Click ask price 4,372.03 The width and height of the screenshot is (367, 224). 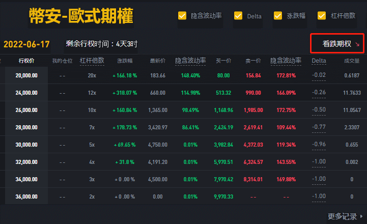pos(253,145)
